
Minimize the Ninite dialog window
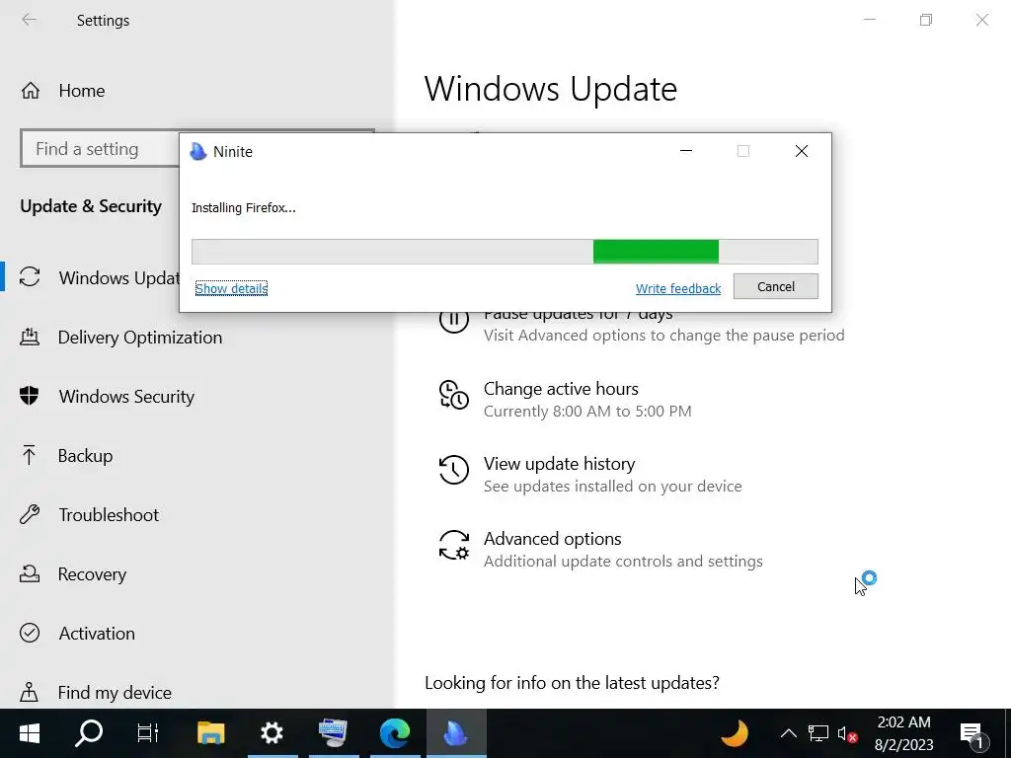coord(686,151)
